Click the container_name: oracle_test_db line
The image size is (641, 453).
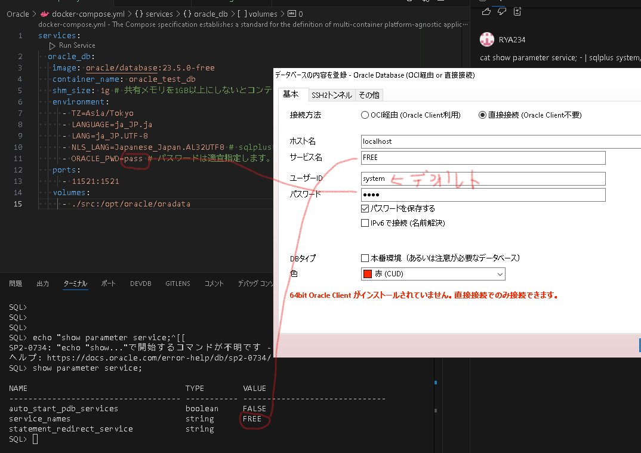click(124, 79)
